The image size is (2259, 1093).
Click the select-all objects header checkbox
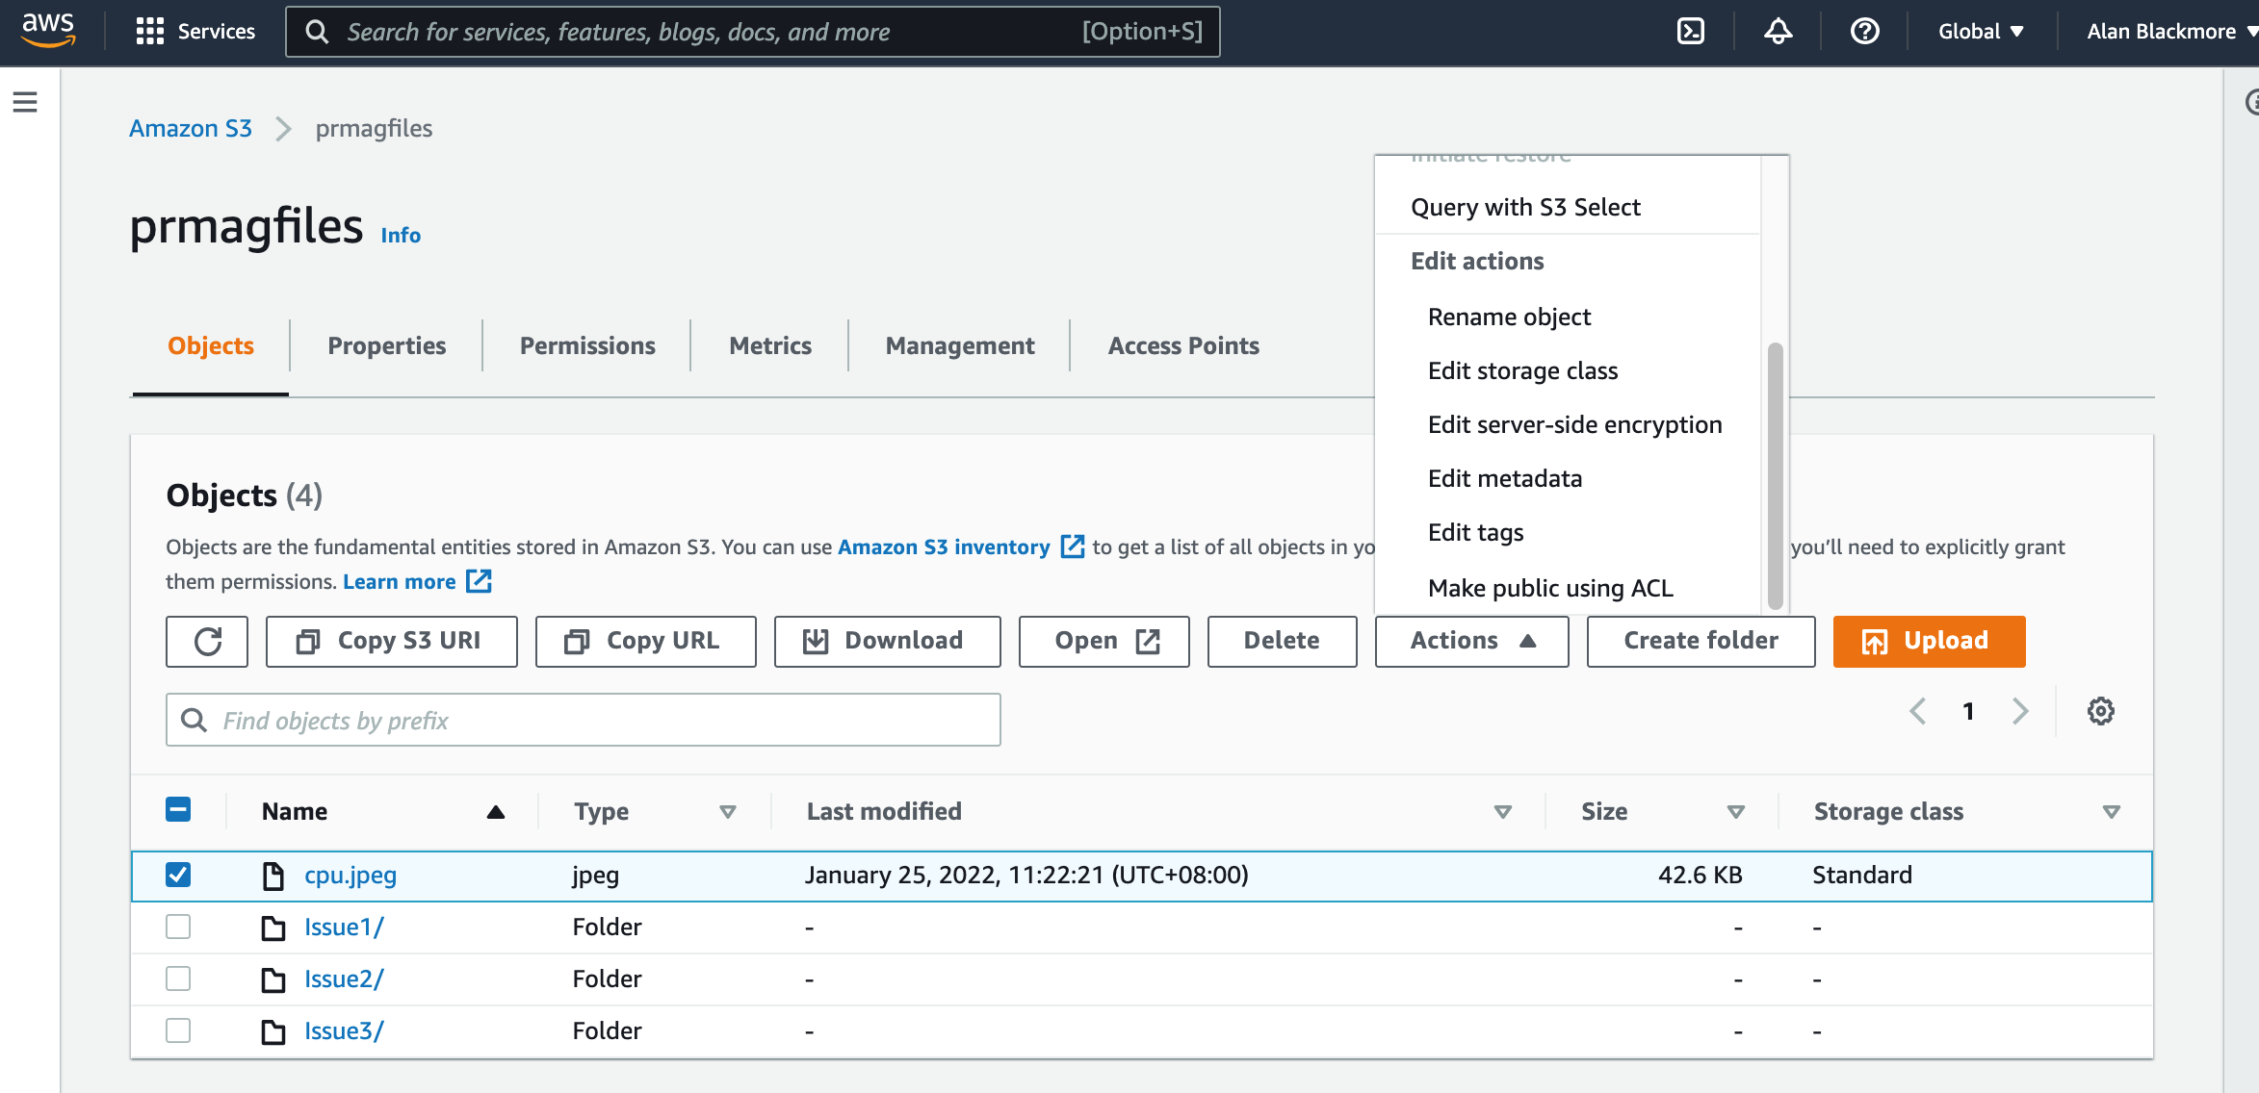point(177,810)
